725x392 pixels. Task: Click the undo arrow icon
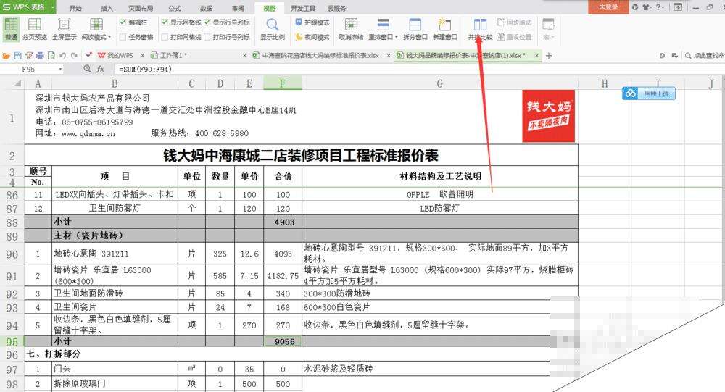[x=62, y=56]
